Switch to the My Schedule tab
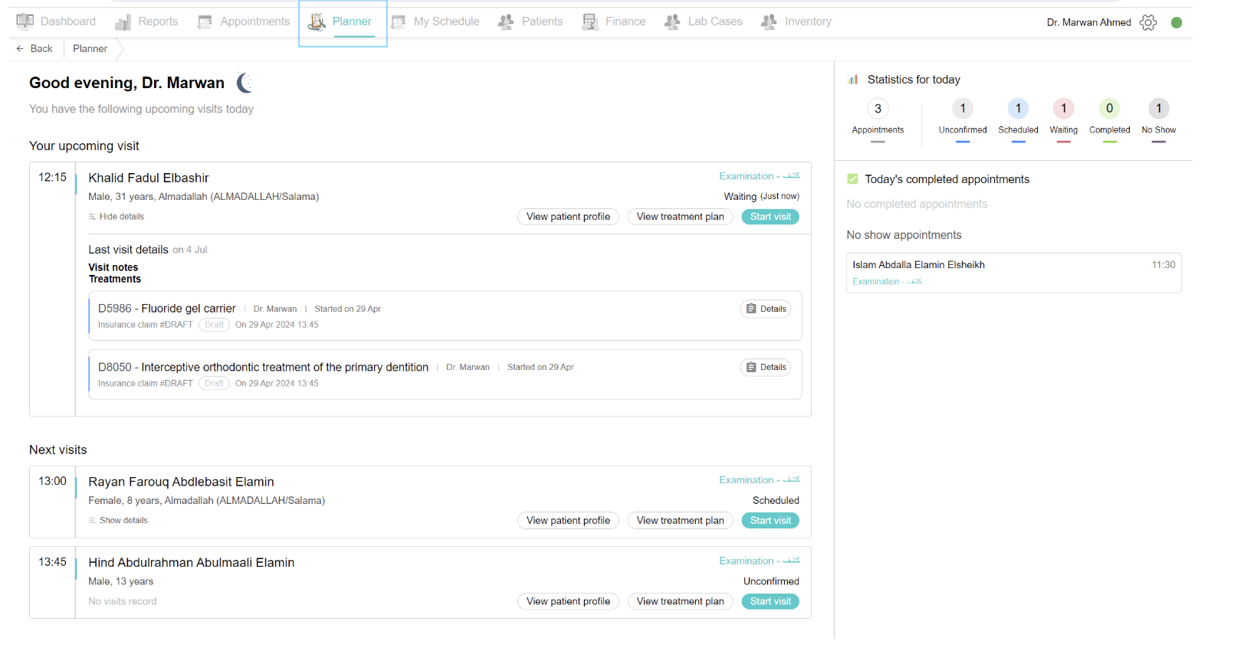 [x=435, y=21]
